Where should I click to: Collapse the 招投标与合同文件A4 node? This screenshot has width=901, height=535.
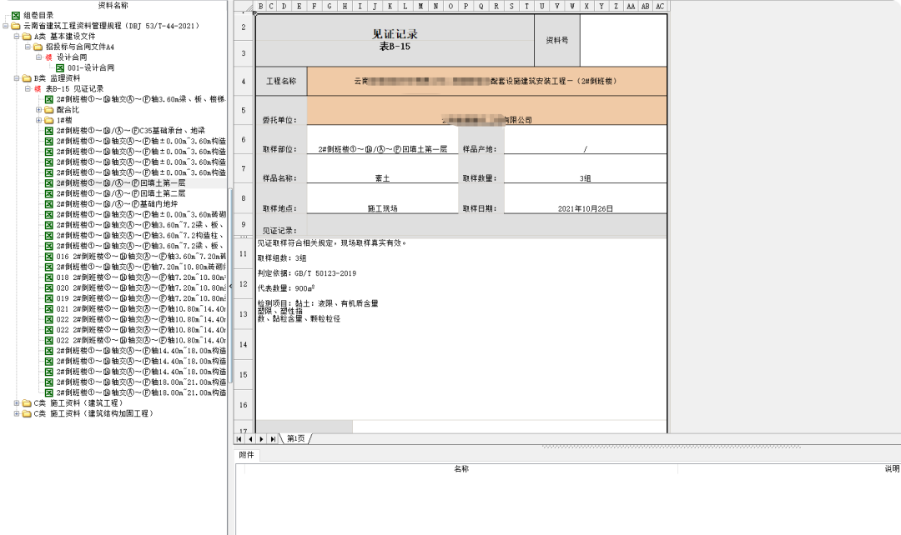tap(28, 47)
